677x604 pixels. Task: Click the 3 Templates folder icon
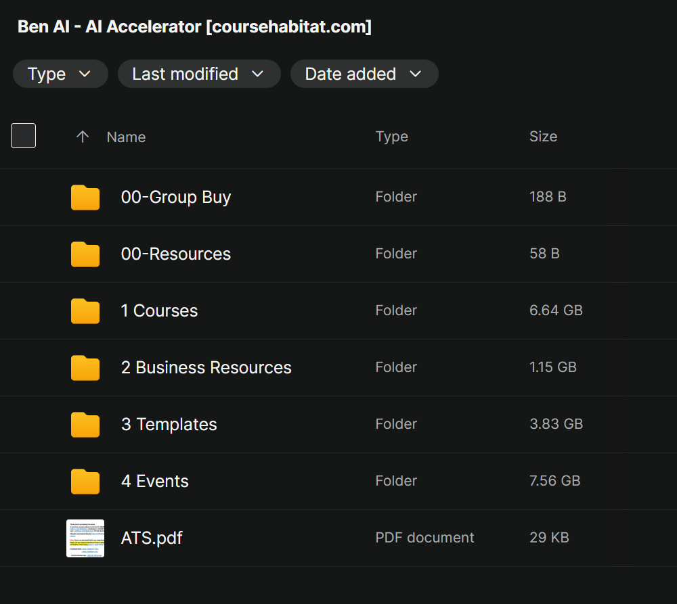tap(85, 425)
